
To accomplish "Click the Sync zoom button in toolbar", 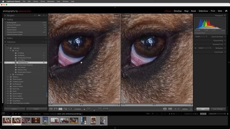I will (106, 109).
